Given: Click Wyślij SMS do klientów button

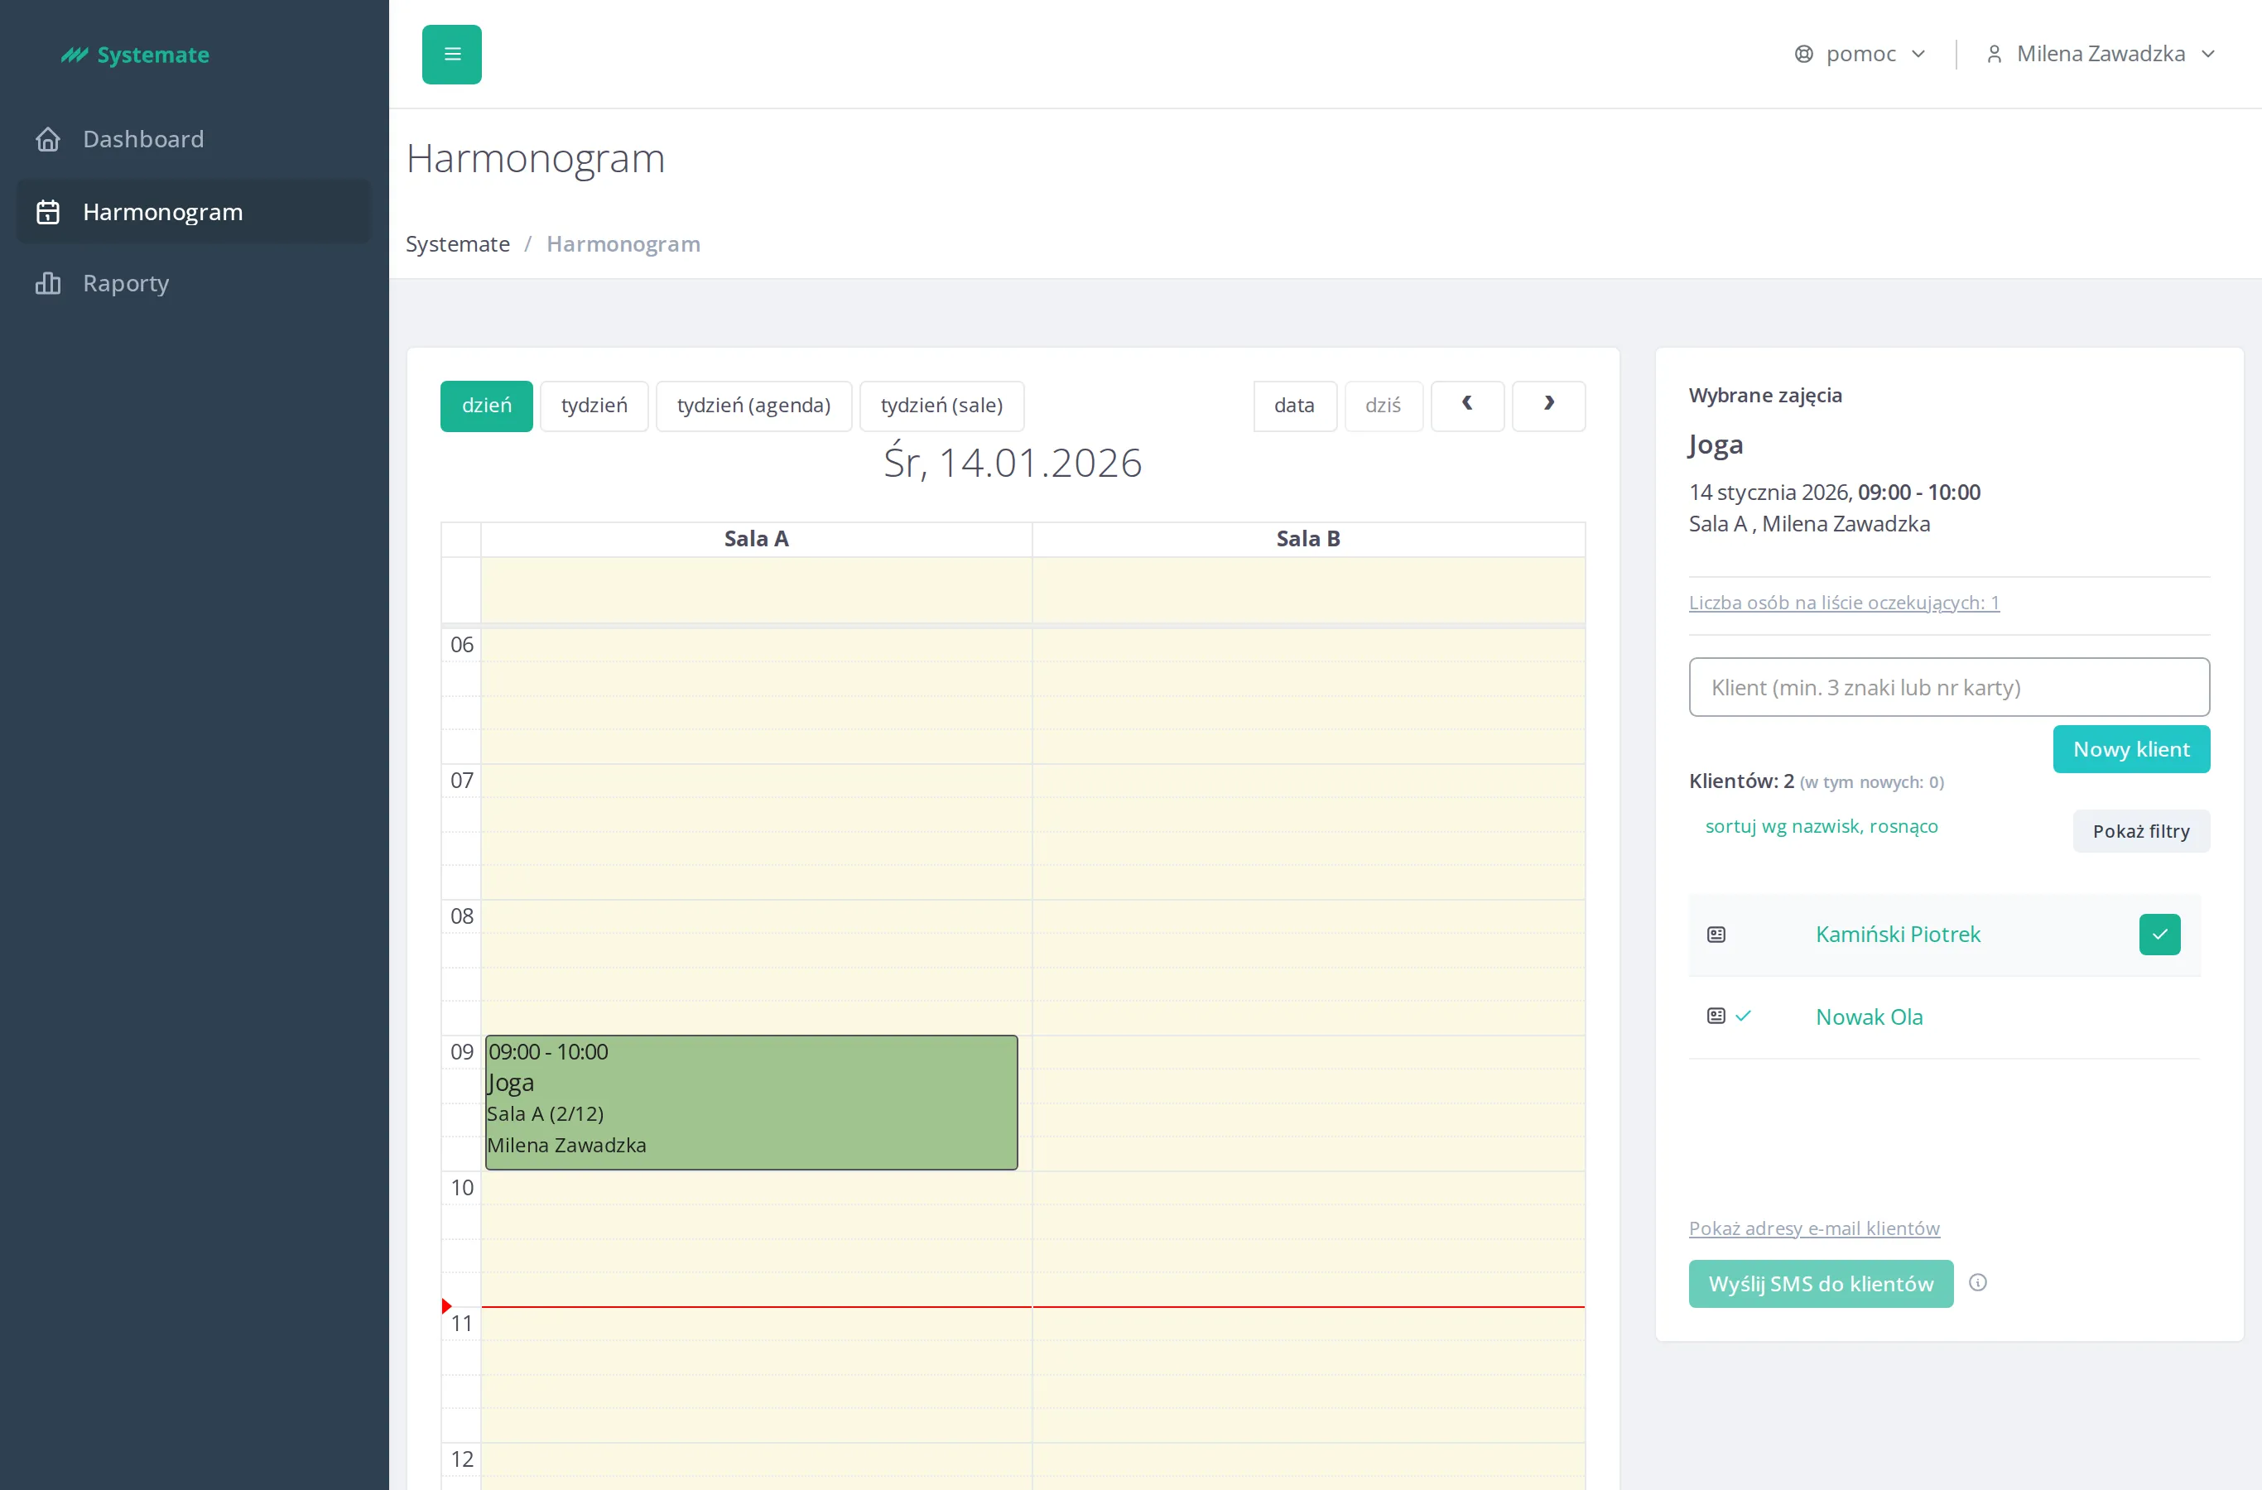Looking at the screenshot, I should tap(1820, 1284).
